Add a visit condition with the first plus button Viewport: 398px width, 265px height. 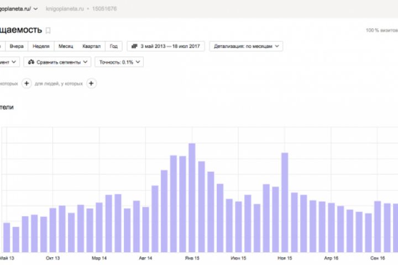click(27, 83)
